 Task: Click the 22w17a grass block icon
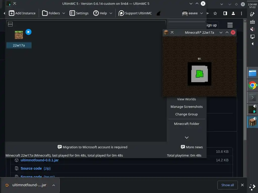19,35
